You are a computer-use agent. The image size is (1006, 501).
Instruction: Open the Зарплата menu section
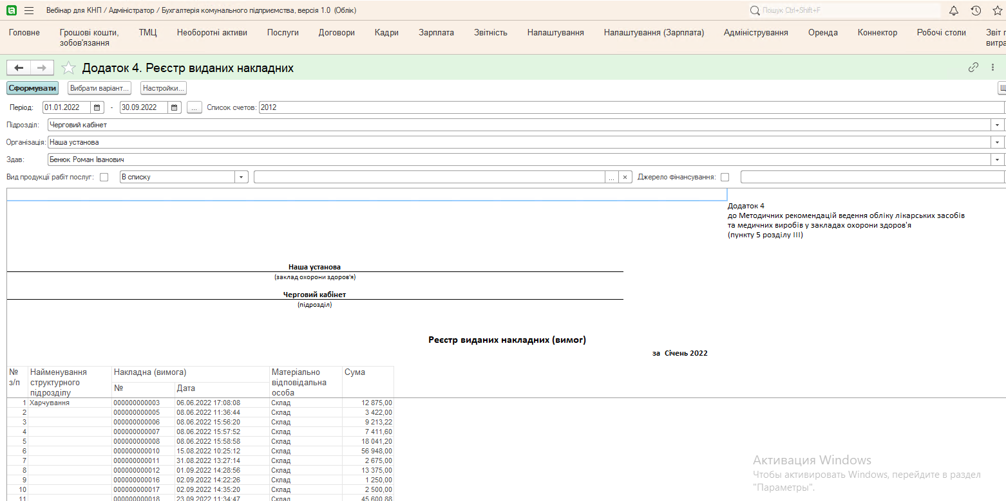[x=436, y=33]
